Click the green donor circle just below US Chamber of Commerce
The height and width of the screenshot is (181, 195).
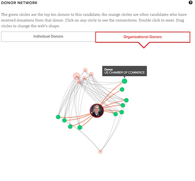[x=122, y=89]
